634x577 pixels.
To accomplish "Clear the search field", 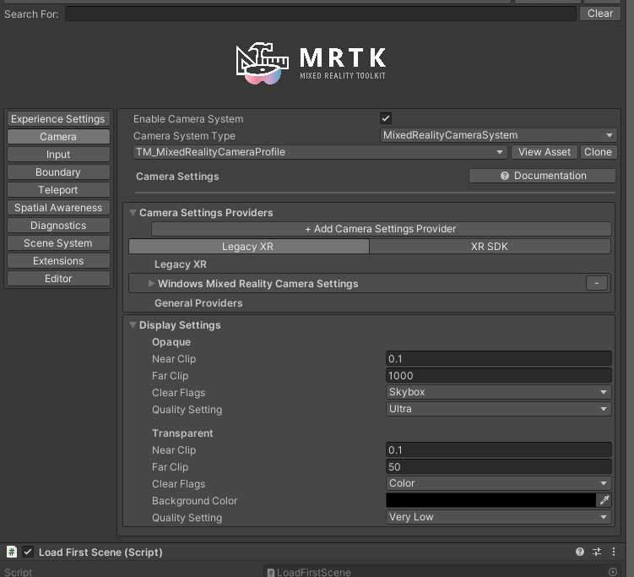I will 600,14.
